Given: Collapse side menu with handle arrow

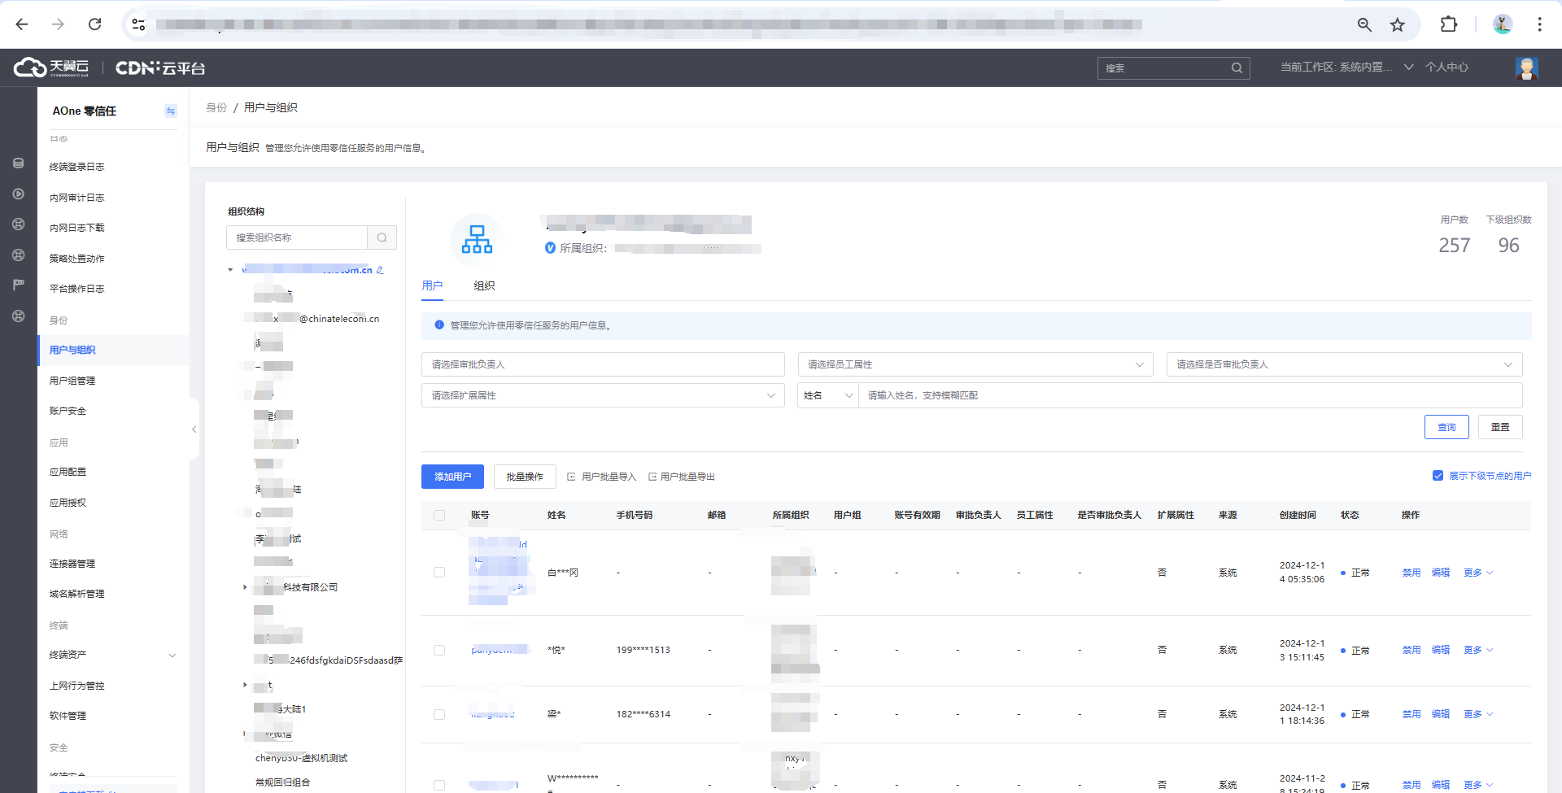Looking at the screenshot, I should tap(194, 429).
